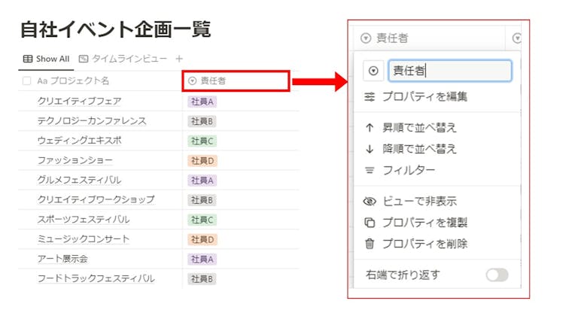Click the property name field containing 責任者

pyautogui.click(x=450, y=71)
